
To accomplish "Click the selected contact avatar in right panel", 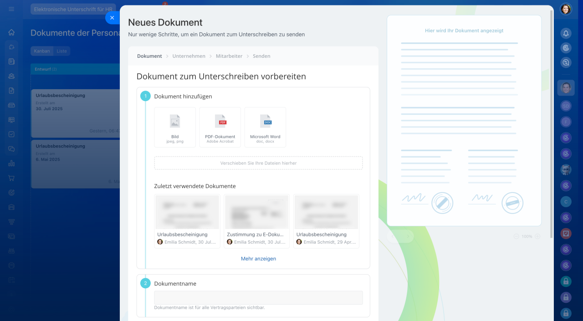I will tap(566, 87).
